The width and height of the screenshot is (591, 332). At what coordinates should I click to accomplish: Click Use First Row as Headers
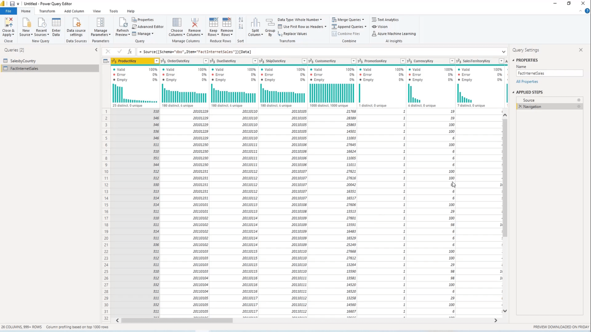click(x=302, y=27)
